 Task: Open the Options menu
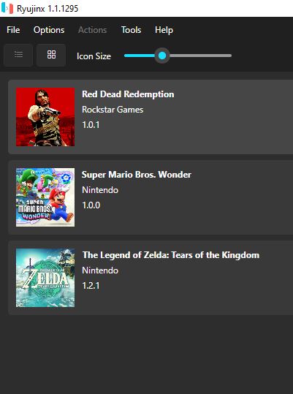coord(49,30)
